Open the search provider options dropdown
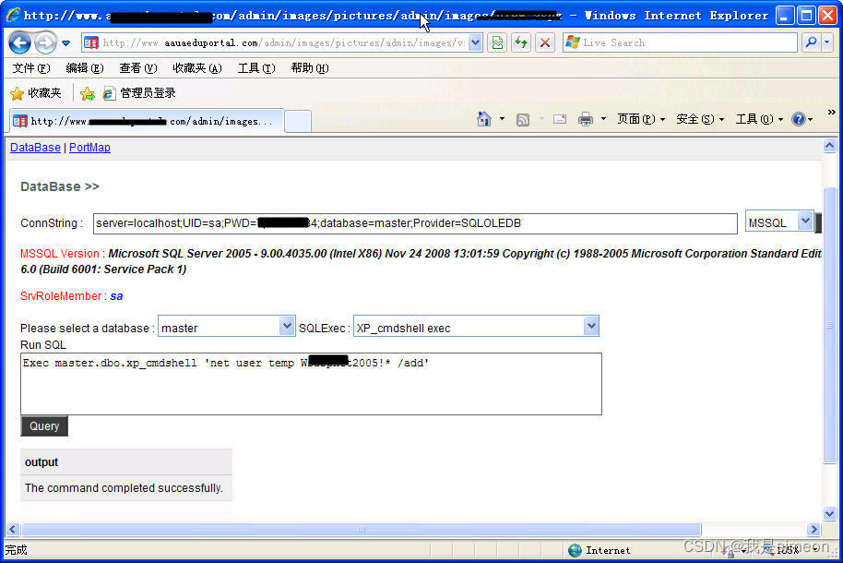 point(827,42)
